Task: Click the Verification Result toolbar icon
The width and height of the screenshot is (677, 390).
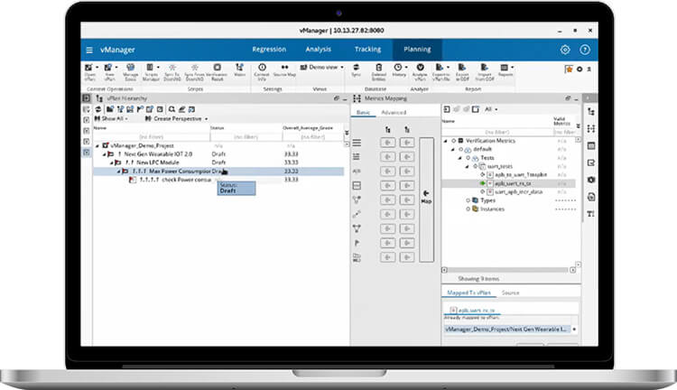Action: coord(217,70)
